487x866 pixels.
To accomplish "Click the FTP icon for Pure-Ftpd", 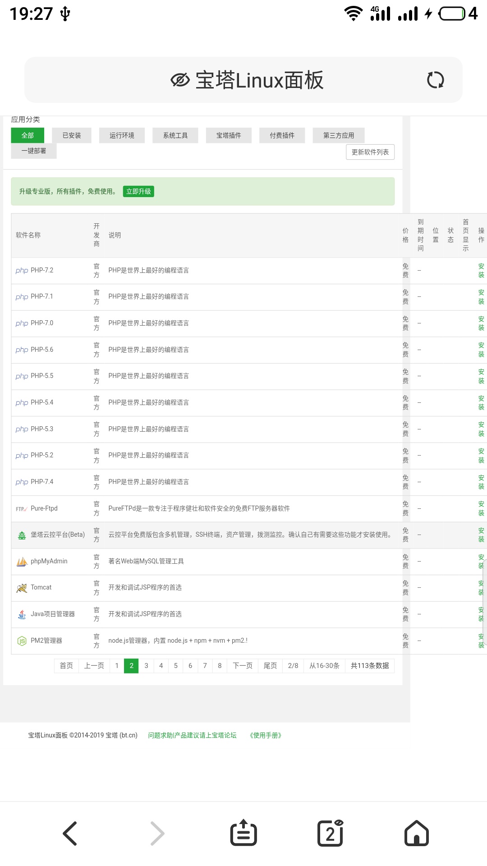I will tap(22, 509).
